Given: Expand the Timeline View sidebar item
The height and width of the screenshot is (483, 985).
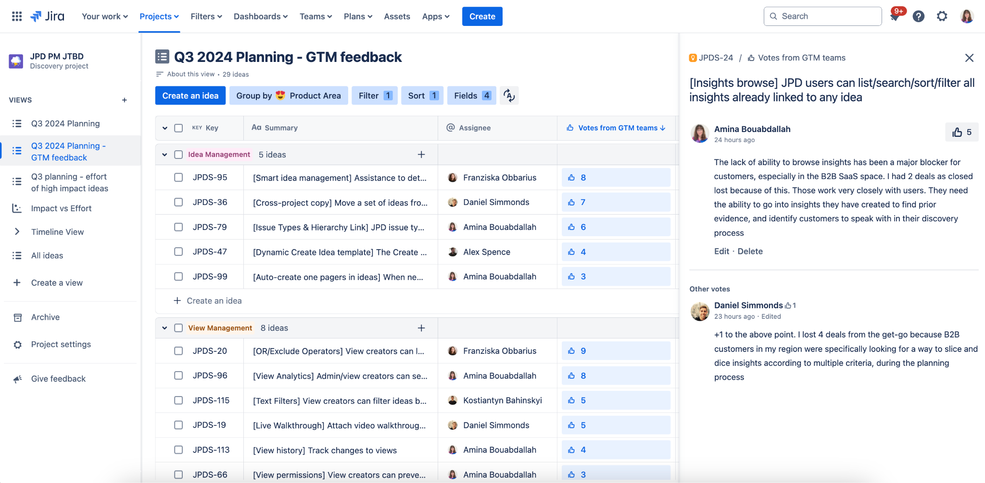Looking at the screenshot, I should coord(17,232).
